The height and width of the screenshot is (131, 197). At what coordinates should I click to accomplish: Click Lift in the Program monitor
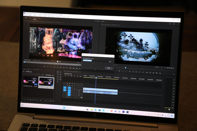(147, 72)
